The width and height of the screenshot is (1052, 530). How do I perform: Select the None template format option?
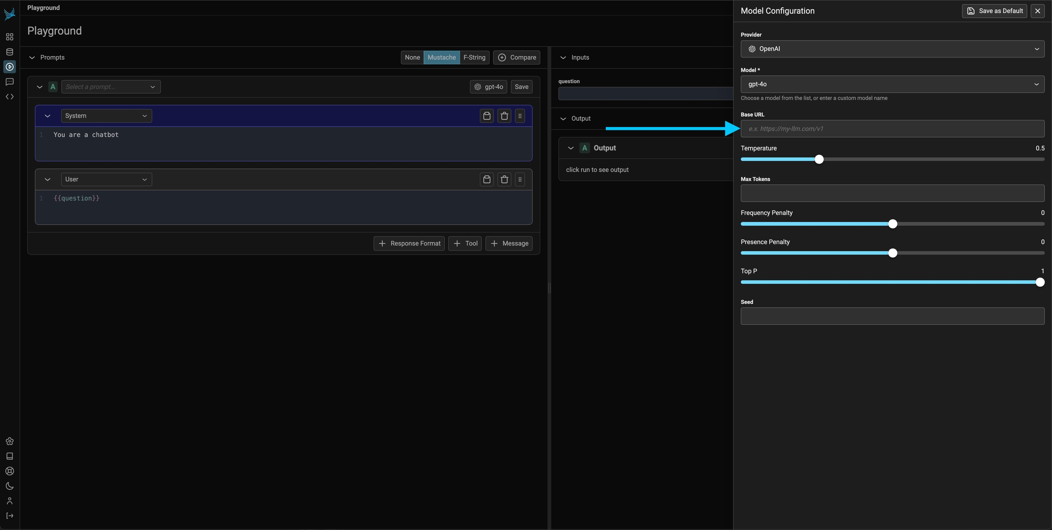pyautogui.click(x=412, y=58)
